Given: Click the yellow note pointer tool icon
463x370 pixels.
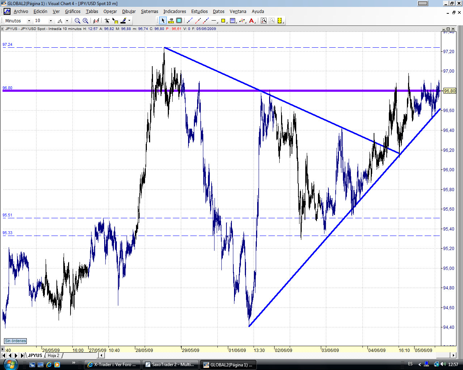Looking at the screenshot, I should point(115,21).
